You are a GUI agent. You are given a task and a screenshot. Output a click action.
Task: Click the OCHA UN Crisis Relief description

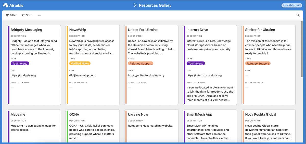click(92, 132)
